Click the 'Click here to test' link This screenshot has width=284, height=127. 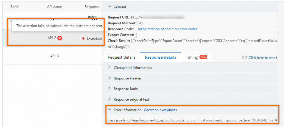pos(262,58)
